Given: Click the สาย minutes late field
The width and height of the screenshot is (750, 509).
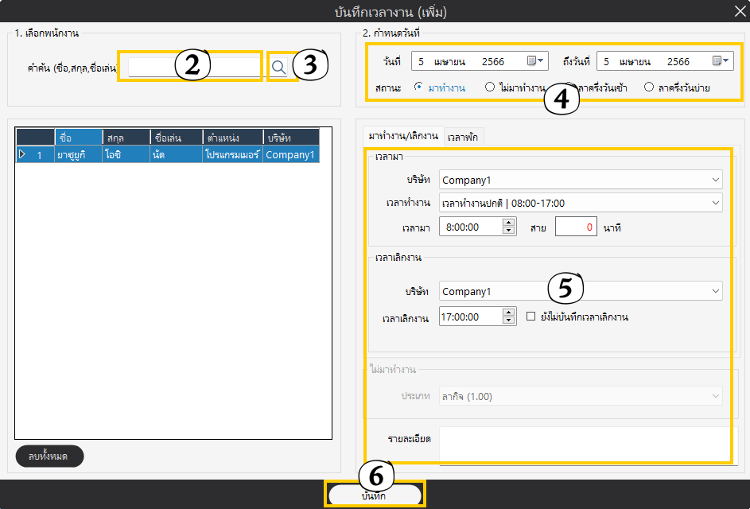Looking at the screenshot, I should pyautogui.click(x=576, y=227).
